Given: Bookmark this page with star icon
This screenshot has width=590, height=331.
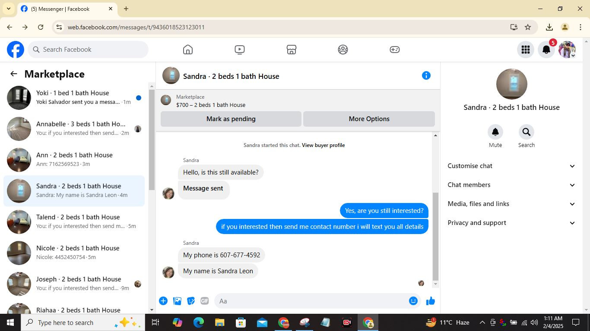Looking at the screenshot, I should tap(528, 27).
